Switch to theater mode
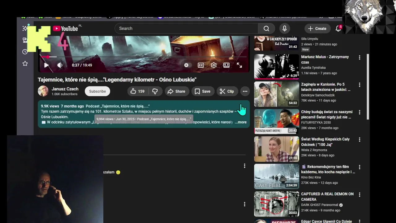 (226, 65)
